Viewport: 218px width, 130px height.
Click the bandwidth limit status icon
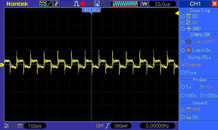coord(13,126)
